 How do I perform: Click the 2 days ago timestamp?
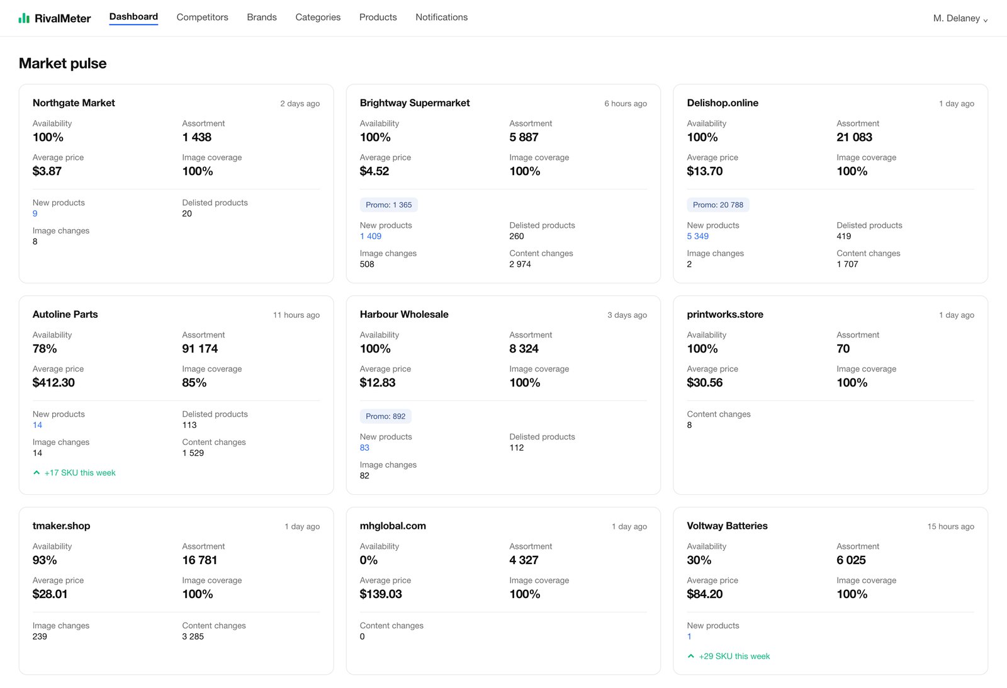[300, 103]
